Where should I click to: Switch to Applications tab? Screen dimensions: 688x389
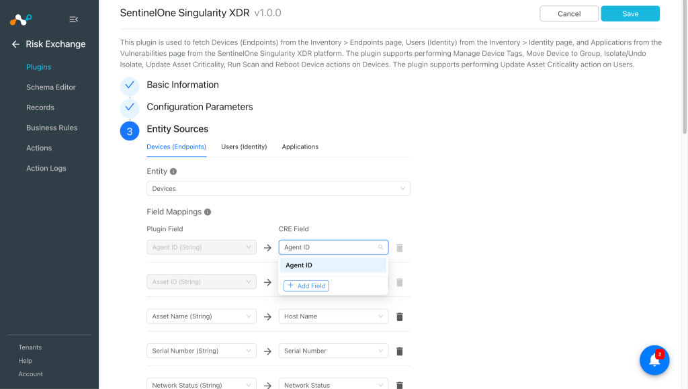click(x=300, y=147)
